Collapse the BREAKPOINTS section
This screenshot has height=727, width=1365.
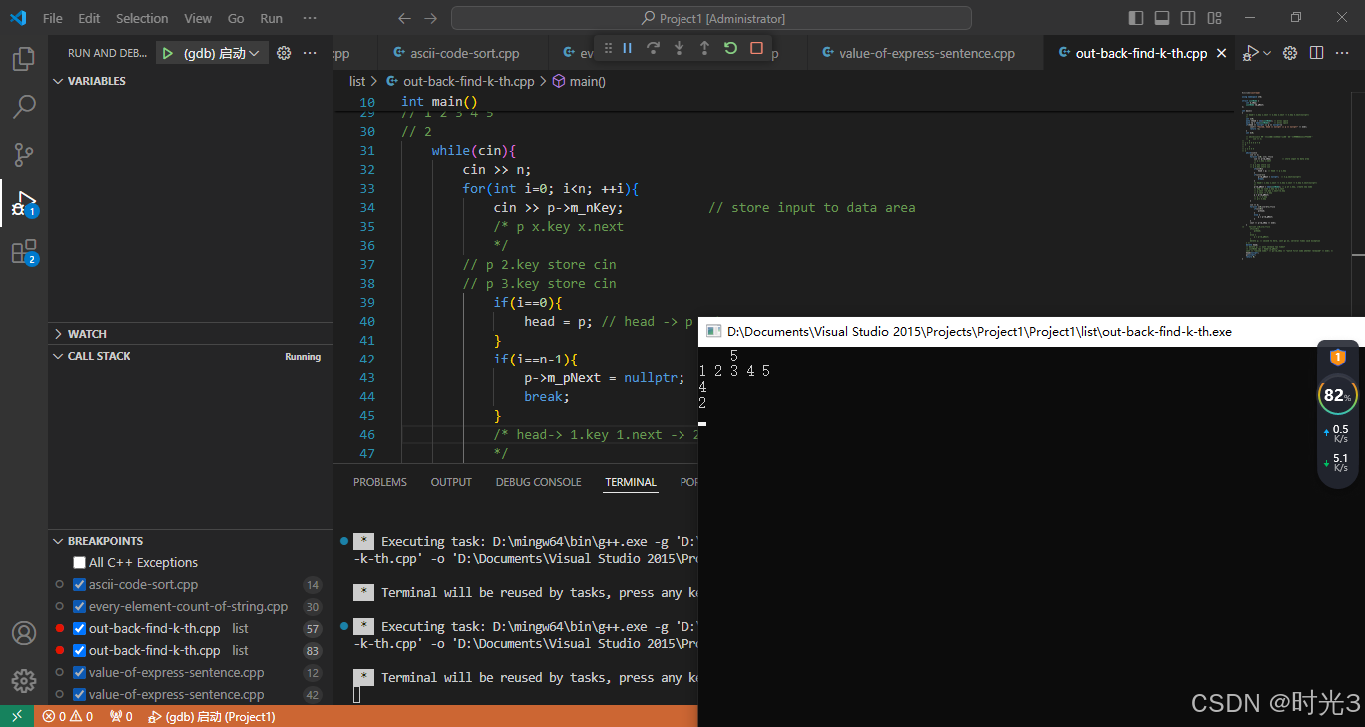tap(190, 541)
